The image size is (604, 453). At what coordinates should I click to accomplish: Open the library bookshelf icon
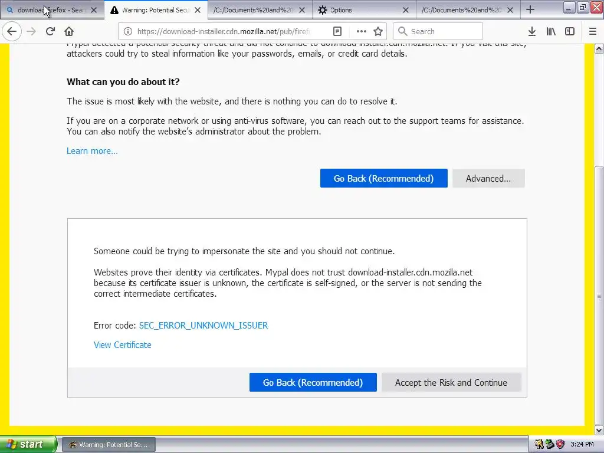click(551, 31)
